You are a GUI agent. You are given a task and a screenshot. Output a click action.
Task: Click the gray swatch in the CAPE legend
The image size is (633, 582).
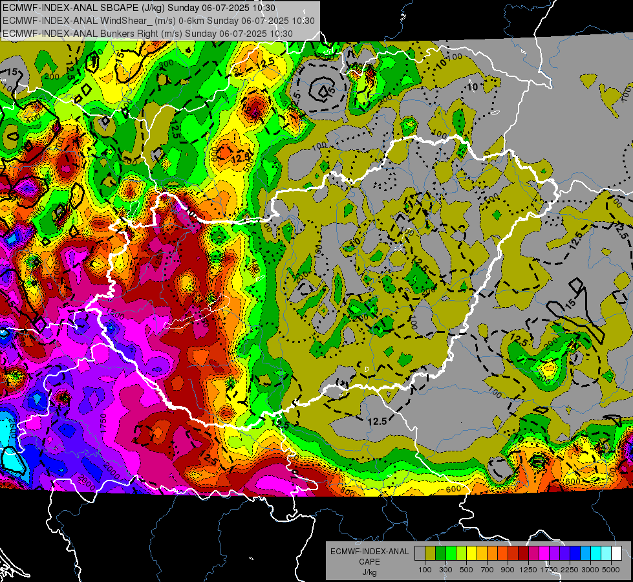[x=420, y=554]
